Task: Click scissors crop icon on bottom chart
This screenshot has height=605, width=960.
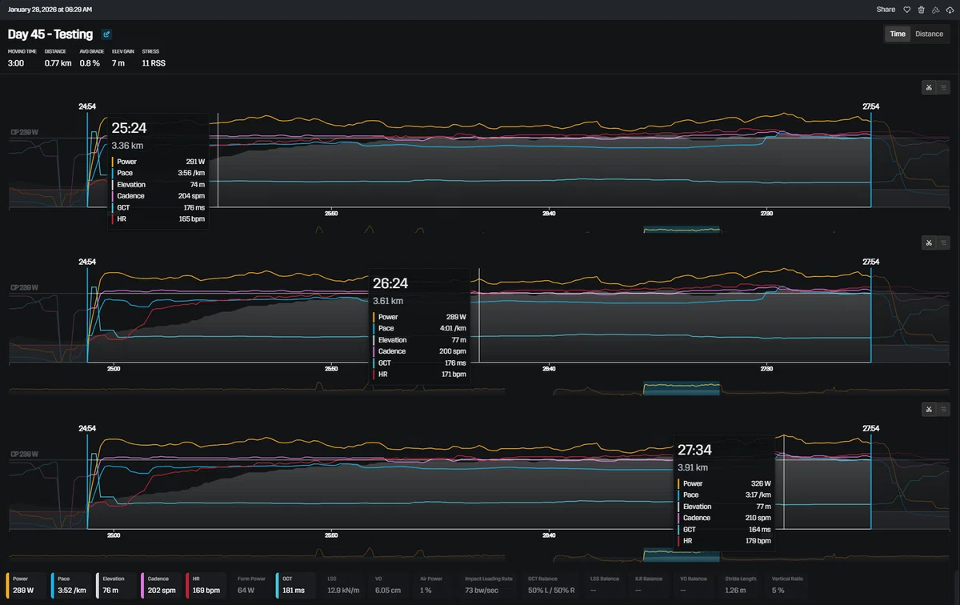Action: (x=929, y=410)
